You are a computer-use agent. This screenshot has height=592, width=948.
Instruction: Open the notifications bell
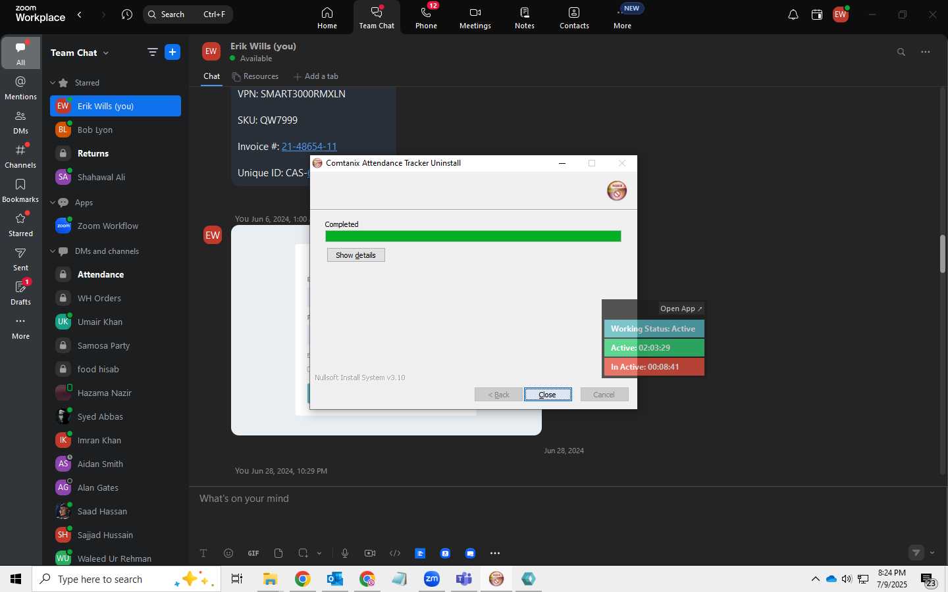point(793,14)
